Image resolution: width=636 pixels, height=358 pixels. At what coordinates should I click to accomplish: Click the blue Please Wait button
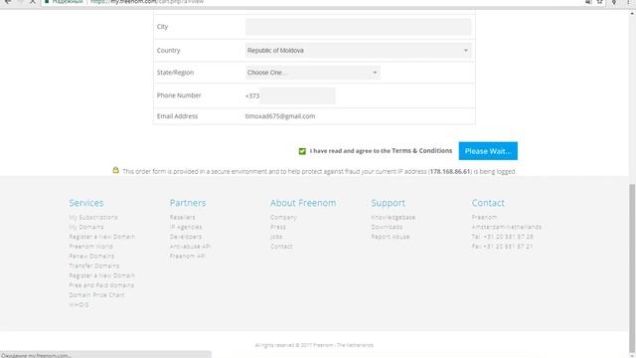(x=488, y=151)
